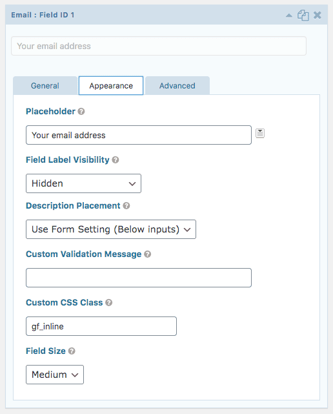Click the email preview field at top
The height and width of the screenshot is (414, 333).
click(x=159, y=46)
